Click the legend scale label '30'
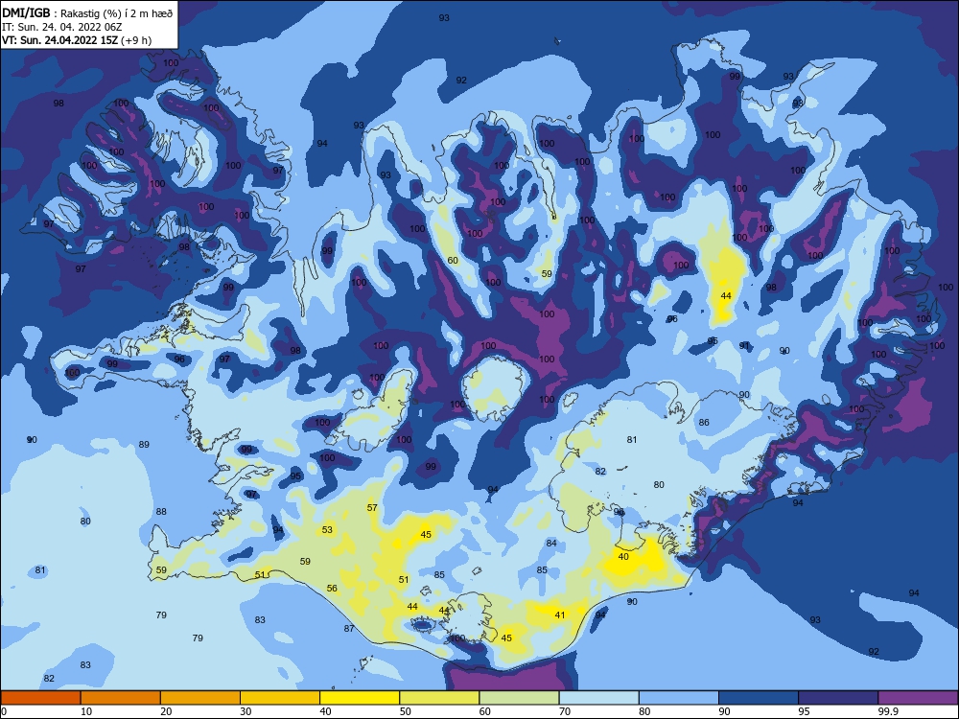The height and width of the screenshot is (719, 959). click(x=246, y=711)
